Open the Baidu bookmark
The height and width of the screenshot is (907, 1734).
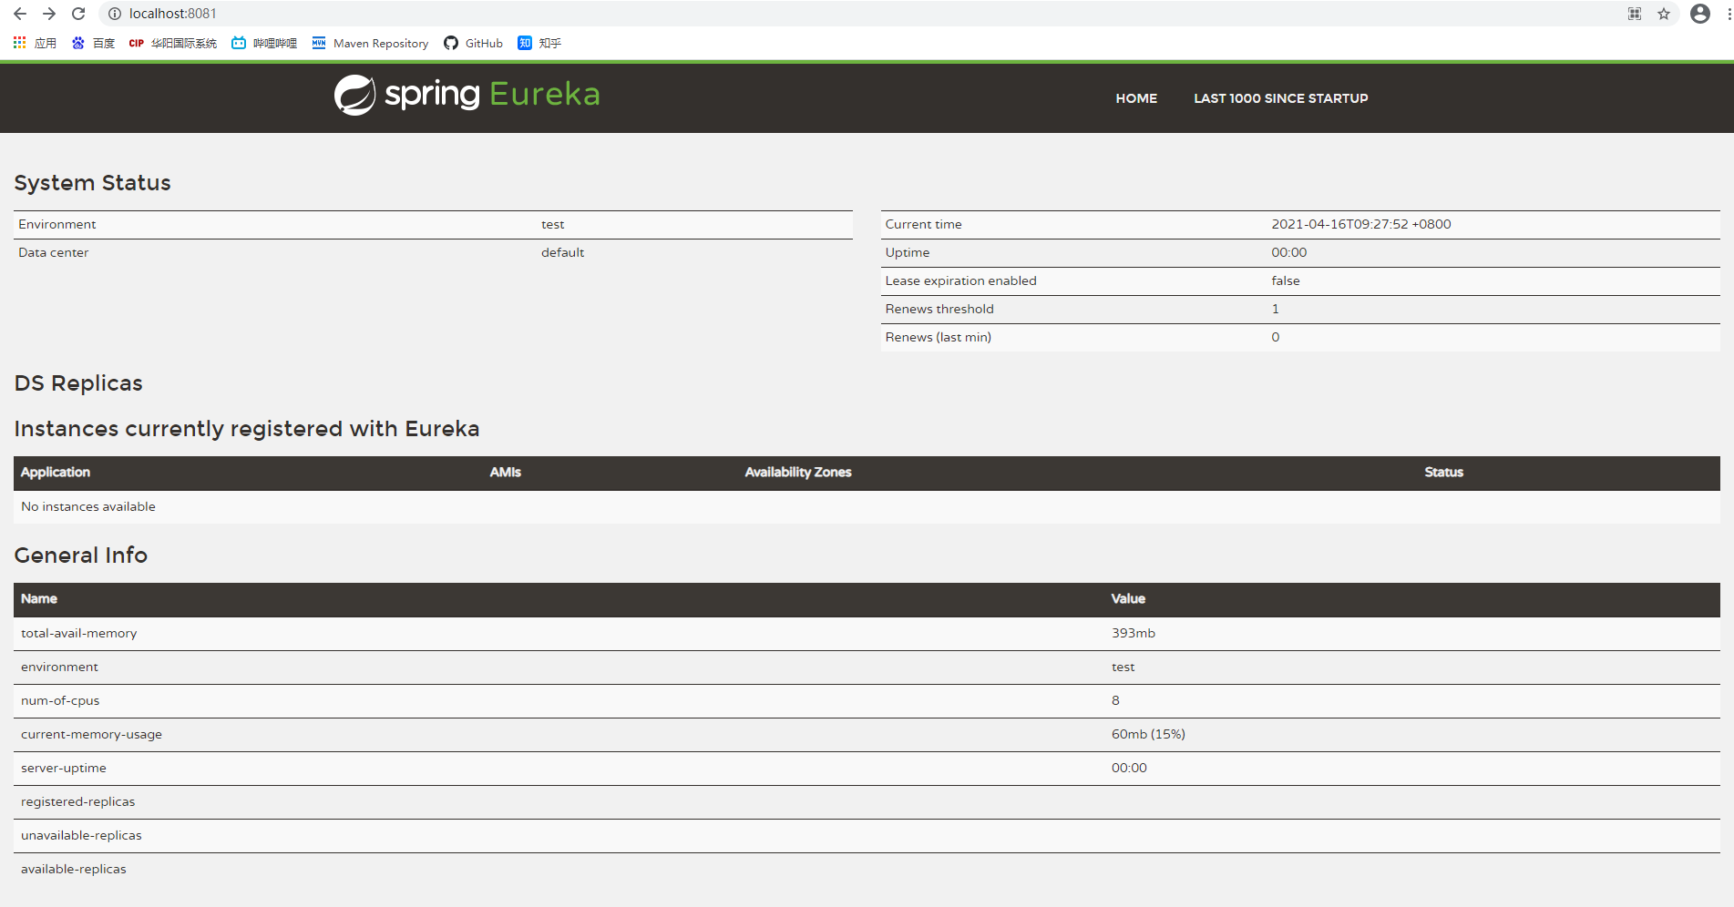pos(93,43)
